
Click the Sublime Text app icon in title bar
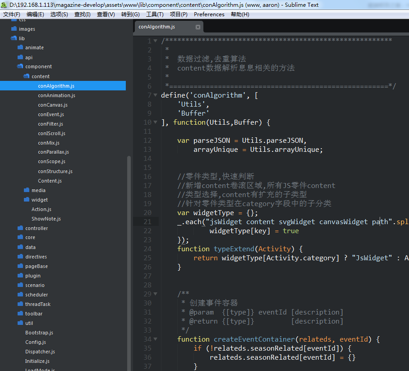point(4,5)
